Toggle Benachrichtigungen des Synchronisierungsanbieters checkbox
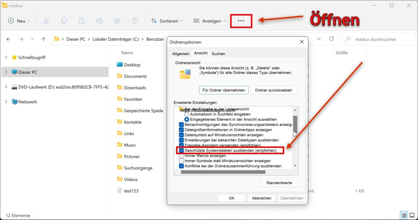The height and width of the screenshot is (220, 418). pos(182,125)
